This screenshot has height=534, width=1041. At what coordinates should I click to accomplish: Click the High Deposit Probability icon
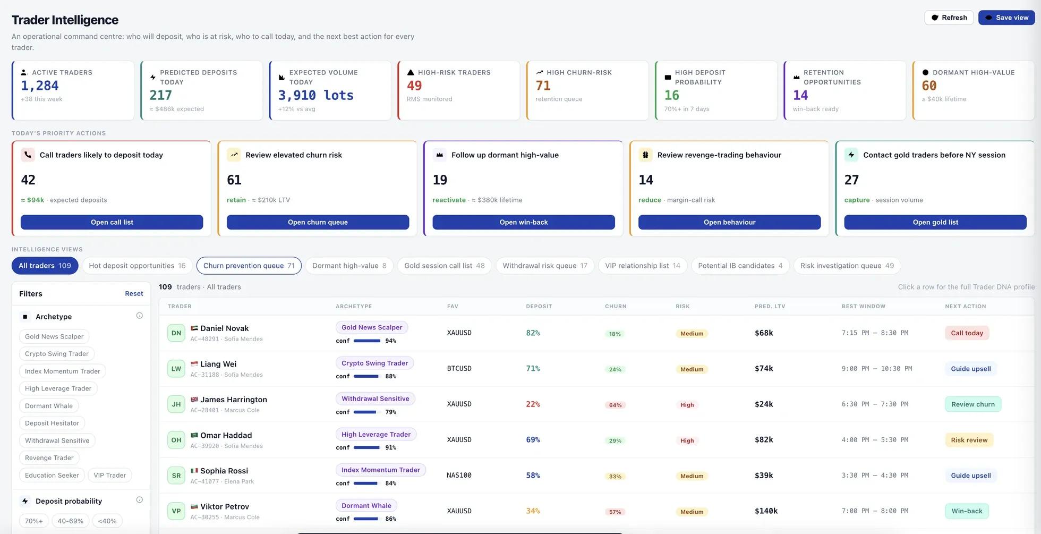click(668, 77)
